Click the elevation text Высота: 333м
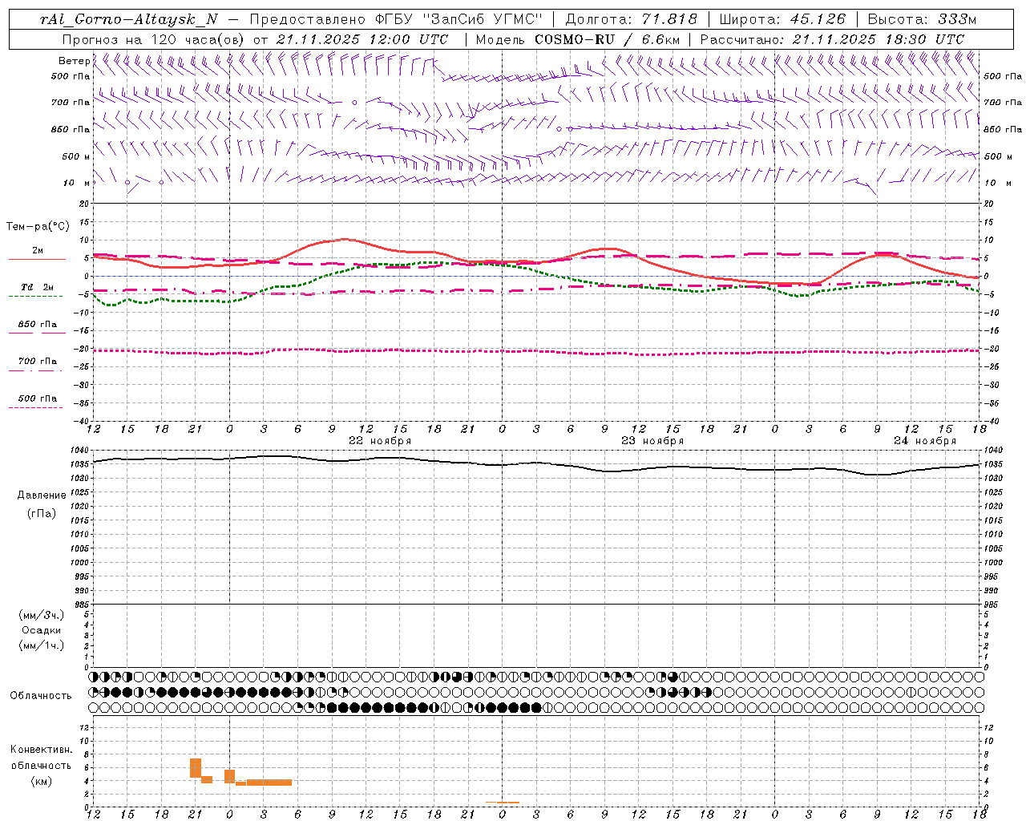The height and width of the screenshot is (821, 1026). [923, 19]
